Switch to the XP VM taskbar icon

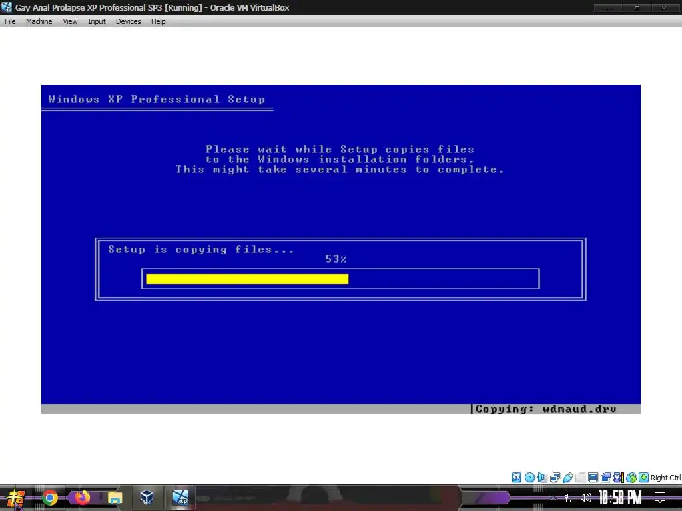click(x=180, y=497)
